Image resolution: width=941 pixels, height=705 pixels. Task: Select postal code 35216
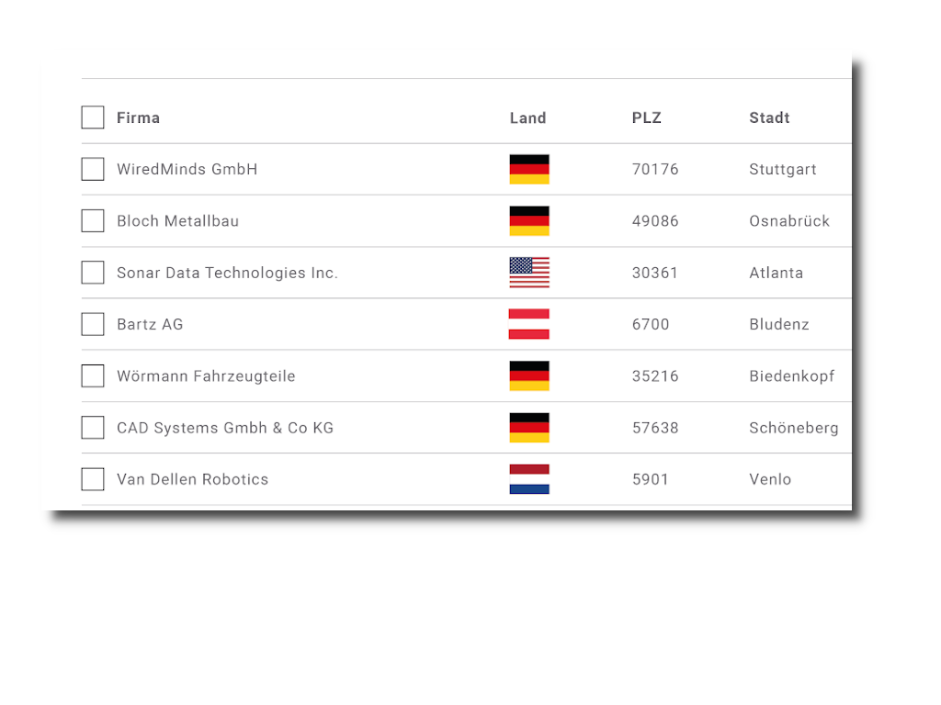pyautogui.click(x=655, y=376)
